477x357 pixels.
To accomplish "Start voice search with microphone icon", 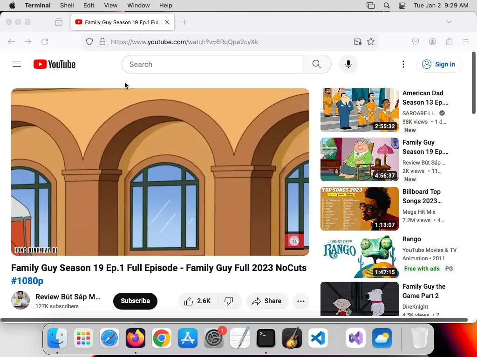I will (348, 64).
